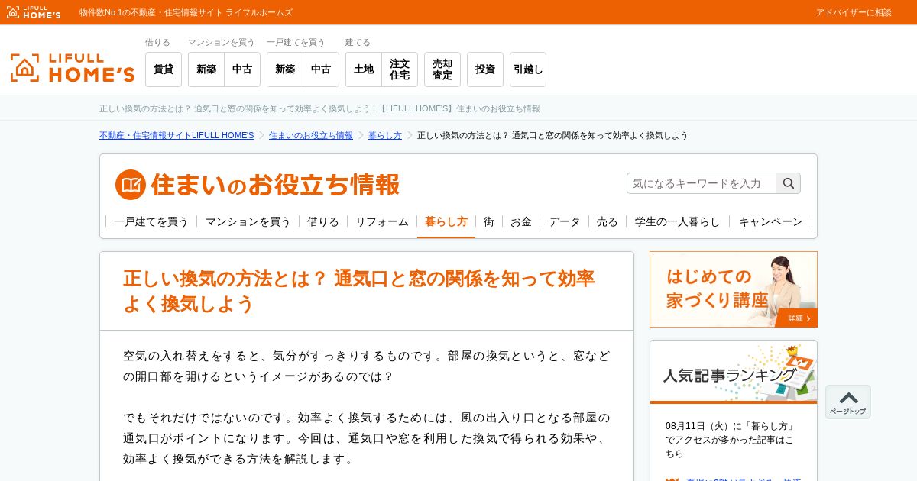Select 新築 under マンションを買う
The image size is (917, 481).
point(206,69)
